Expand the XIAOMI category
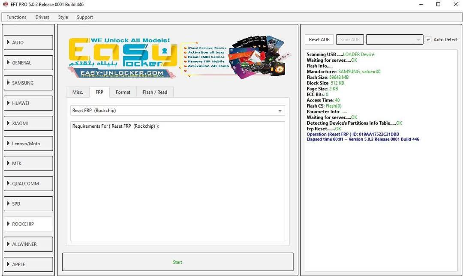463x276 pixels. (28, 123)
